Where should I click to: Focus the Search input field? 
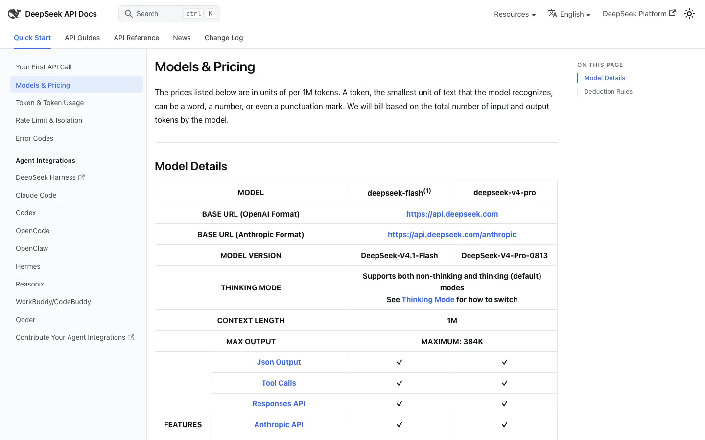[169, 14]
